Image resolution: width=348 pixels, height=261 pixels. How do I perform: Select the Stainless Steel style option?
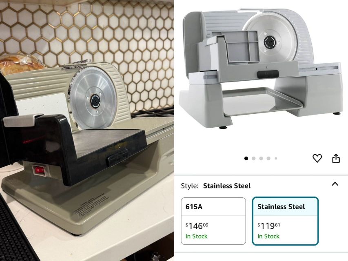[285, 221]
